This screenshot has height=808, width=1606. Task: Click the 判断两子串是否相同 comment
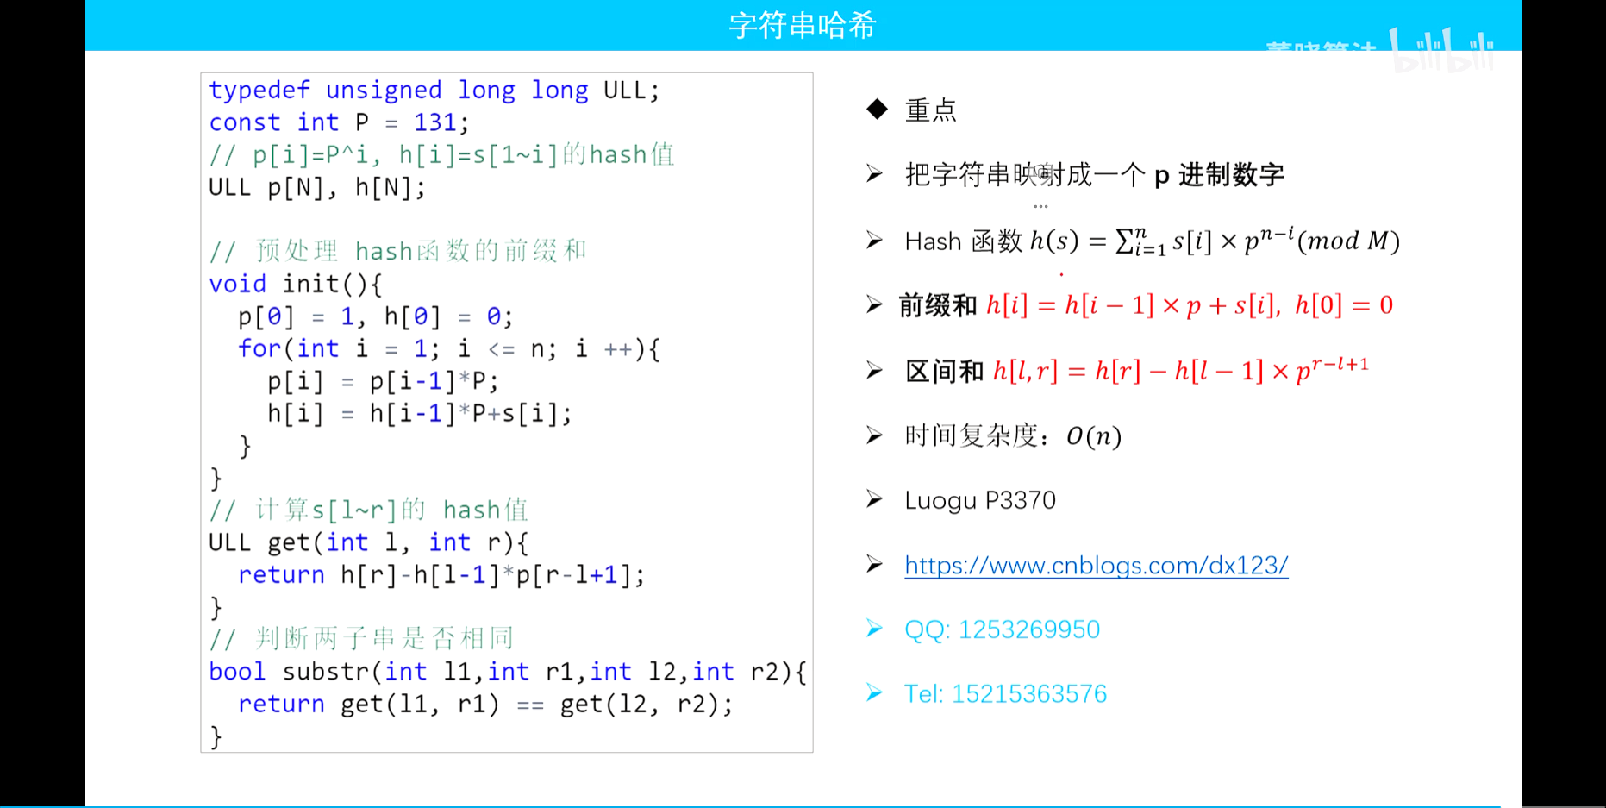pos(362,639)
